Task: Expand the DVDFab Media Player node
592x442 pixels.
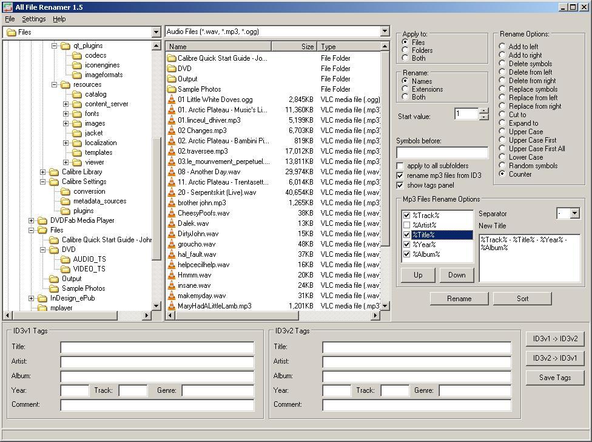Action: click(31, 220)
